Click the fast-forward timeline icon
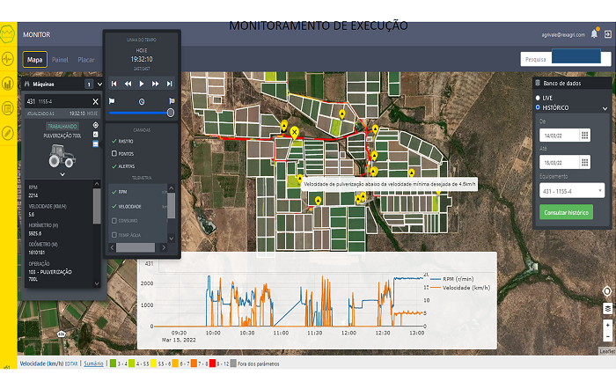The image size is (616, 389). click(x=156, y=84)
